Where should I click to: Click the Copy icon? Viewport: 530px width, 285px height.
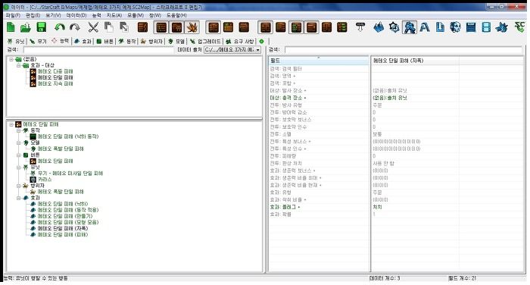108,27
